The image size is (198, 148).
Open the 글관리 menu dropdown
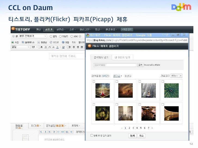(x=61, y=30)
